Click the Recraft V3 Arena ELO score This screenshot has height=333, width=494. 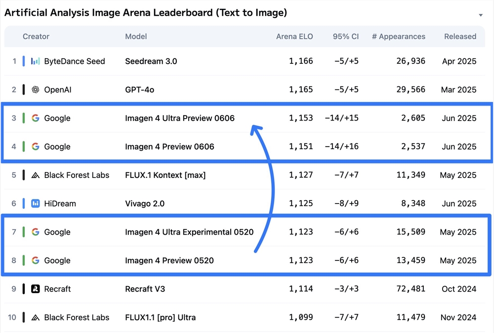pyautogui.click(x=301, y=289)
